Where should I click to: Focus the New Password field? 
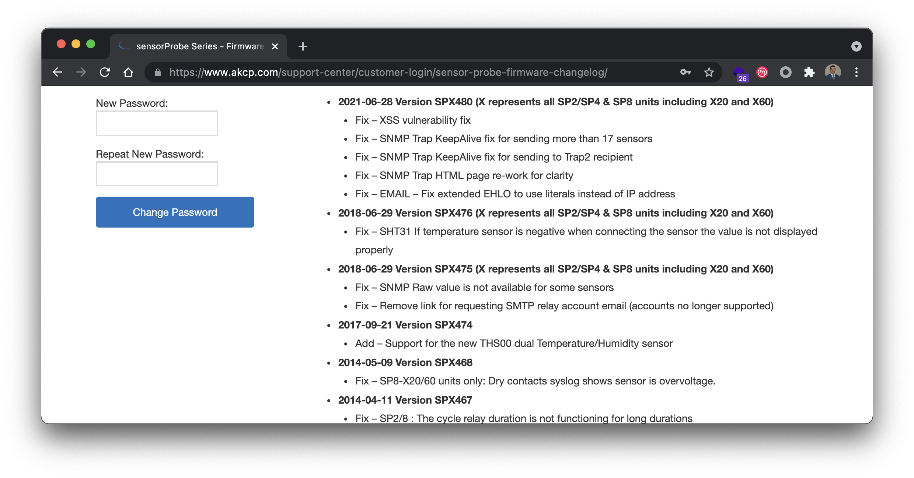tap(157, 123)
